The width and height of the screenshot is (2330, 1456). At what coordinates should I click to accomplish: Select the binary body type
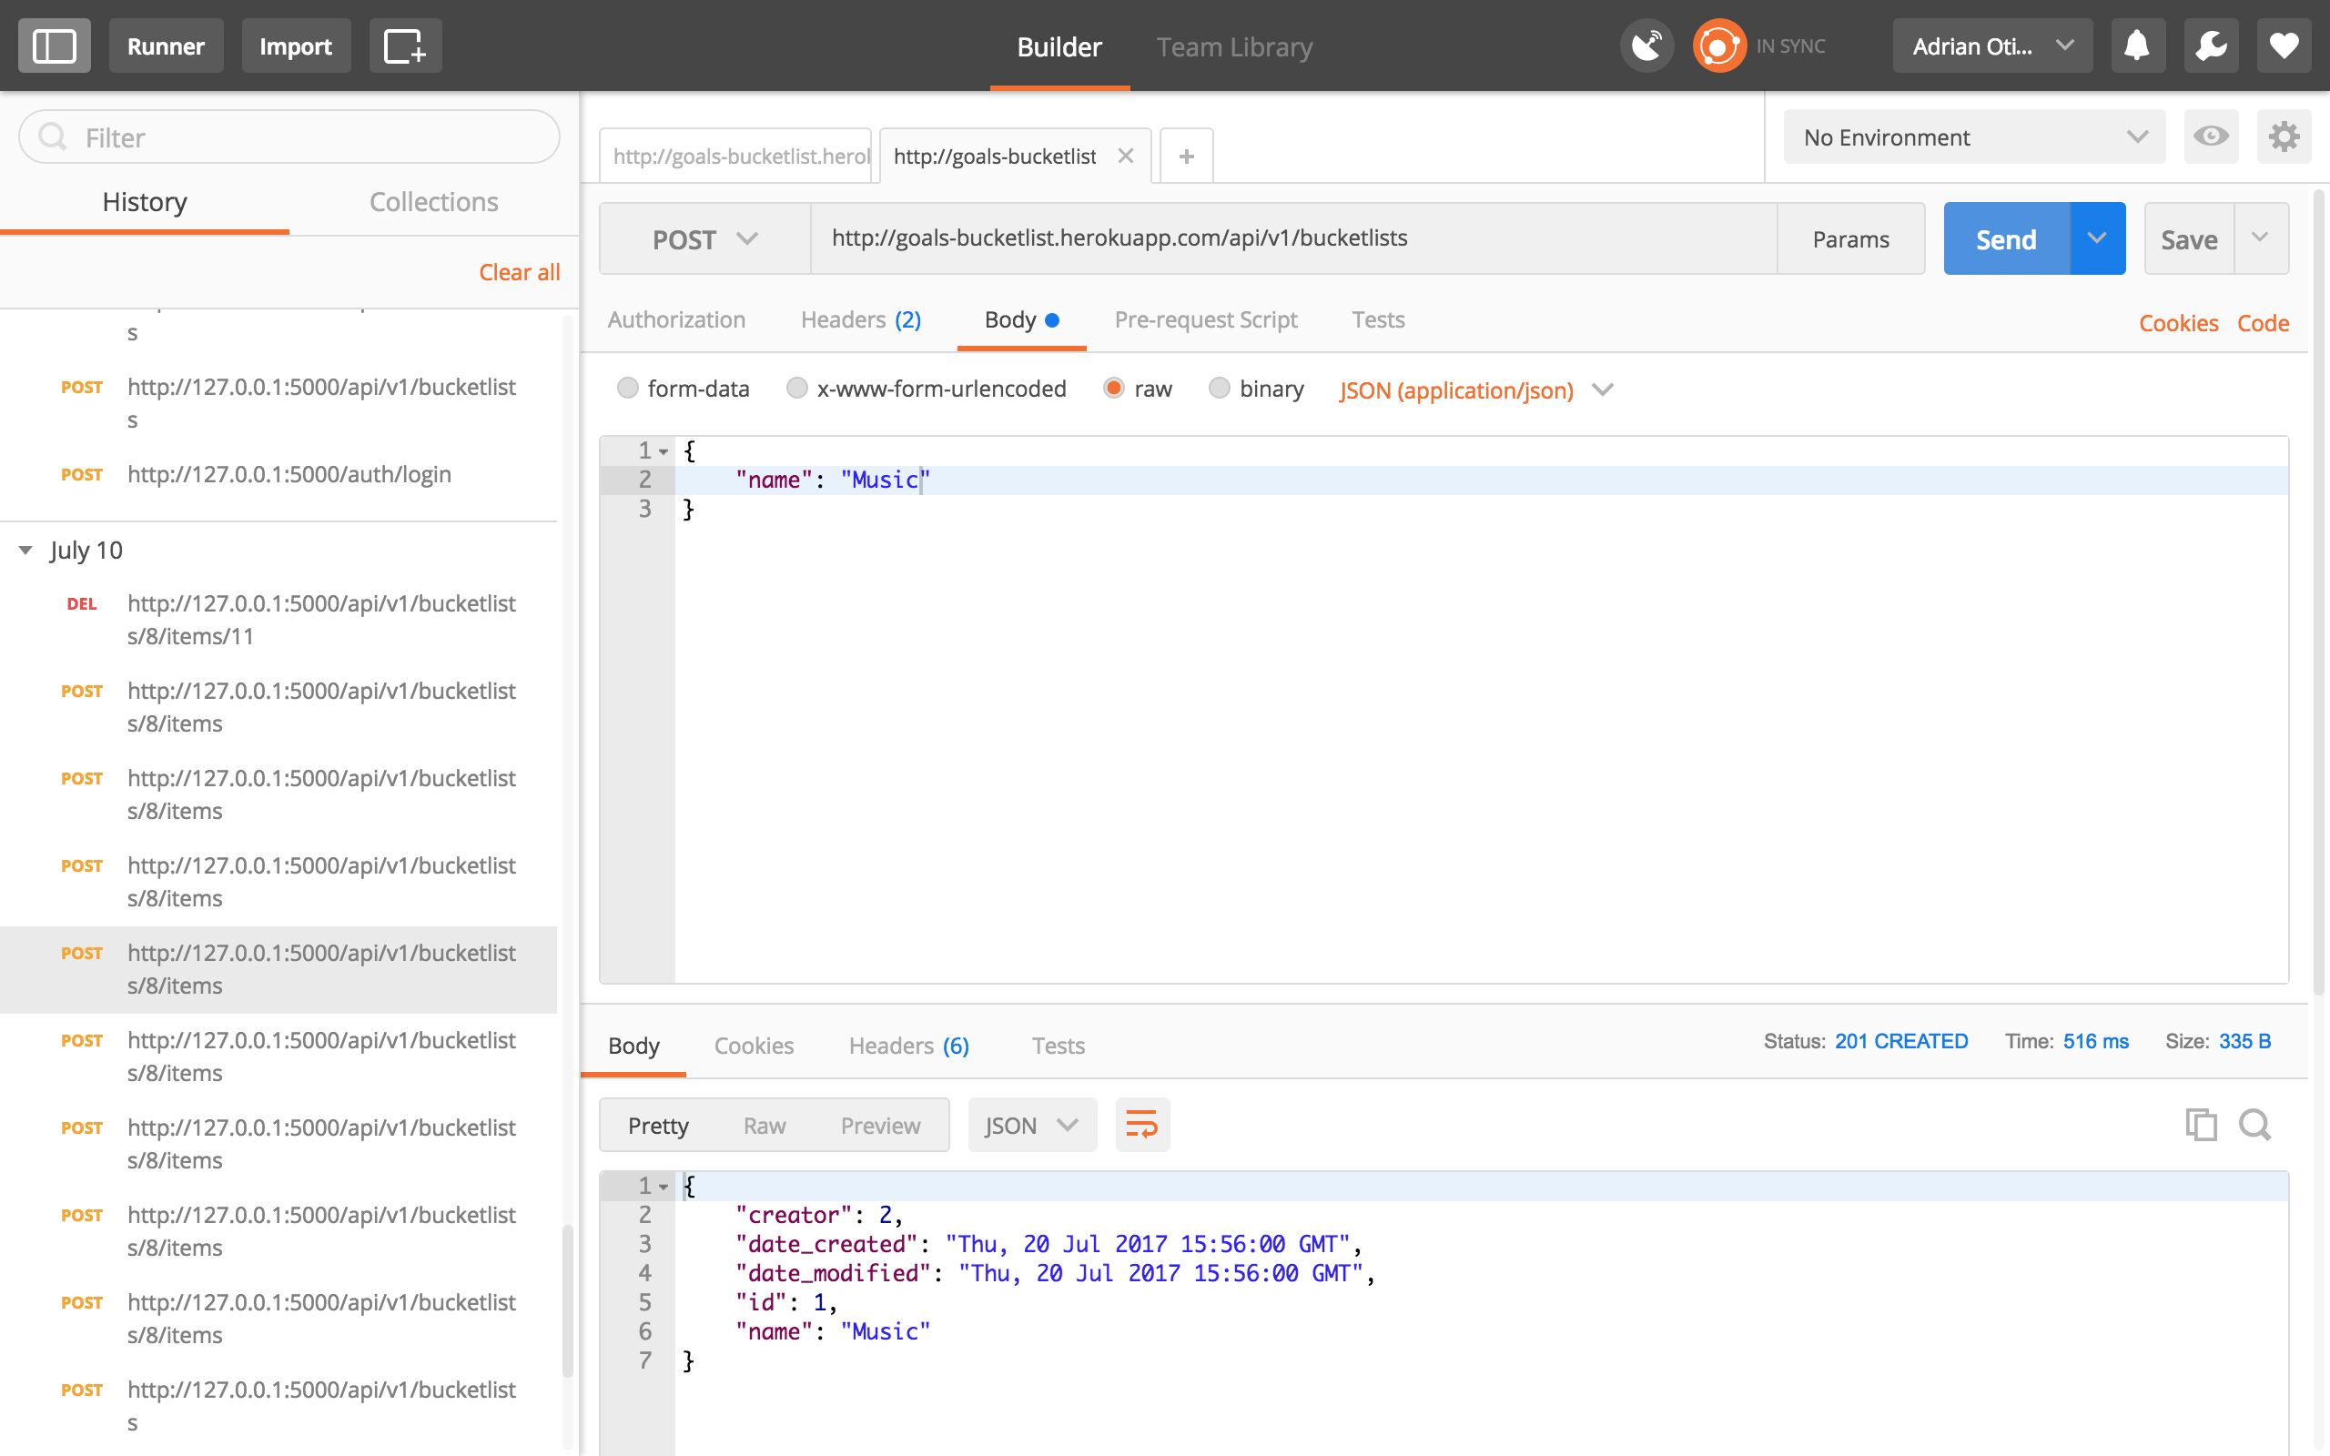coord(1220,388)
